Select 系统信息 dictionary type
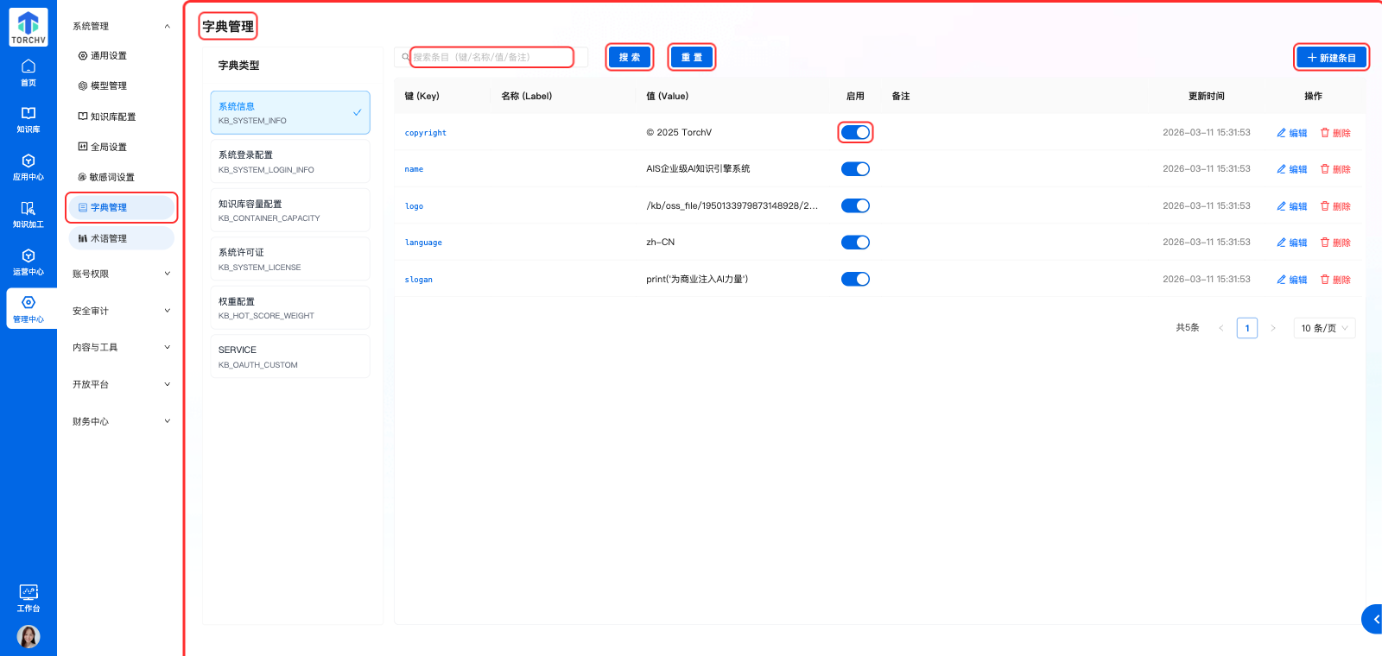The height and width of the screenshot is (656, 1382). coord(290,112)
